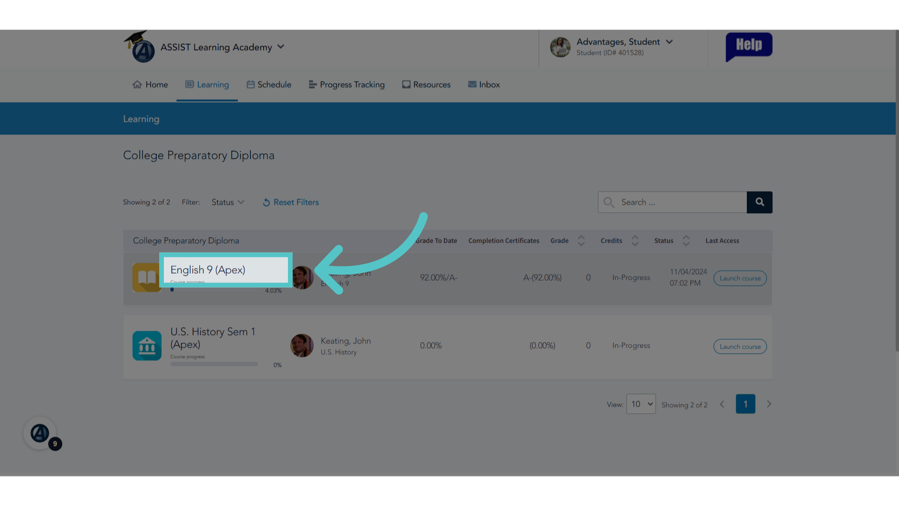Click the English 9 book icon
Viewport: 899px width, 506px height.
147,277
